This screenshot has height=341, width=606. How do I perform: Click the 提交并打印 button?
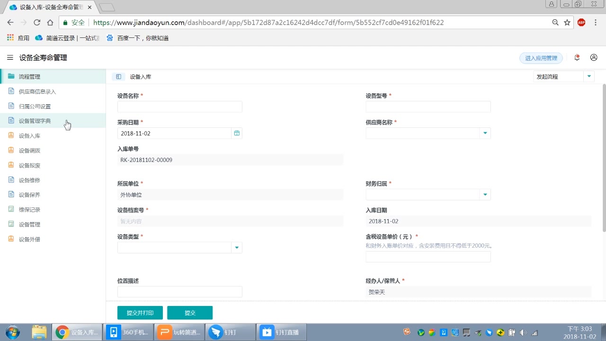tap(140, 313)
